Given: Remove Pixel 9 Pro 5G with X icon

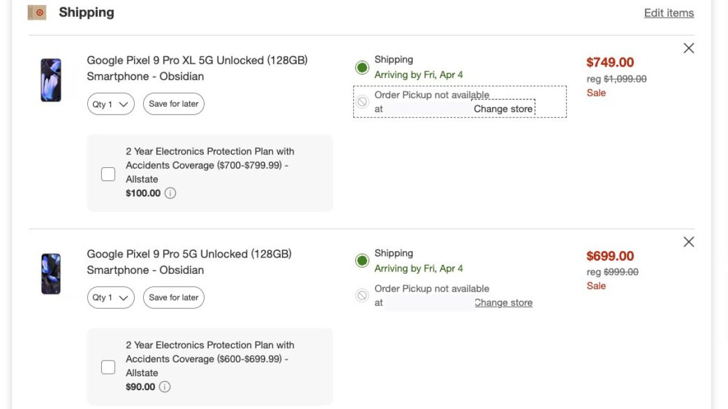Looking at the screenshot, I should (689, 242).
